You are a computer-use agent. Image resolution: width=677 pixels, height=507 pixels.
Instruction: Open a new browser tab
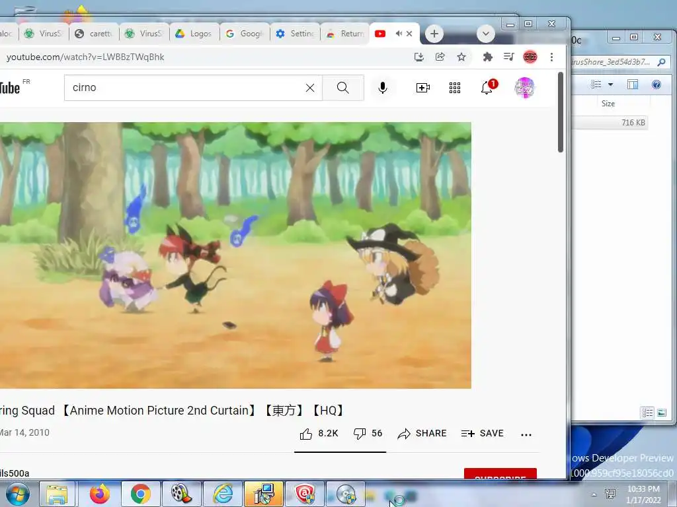click(x=434, y=34)
